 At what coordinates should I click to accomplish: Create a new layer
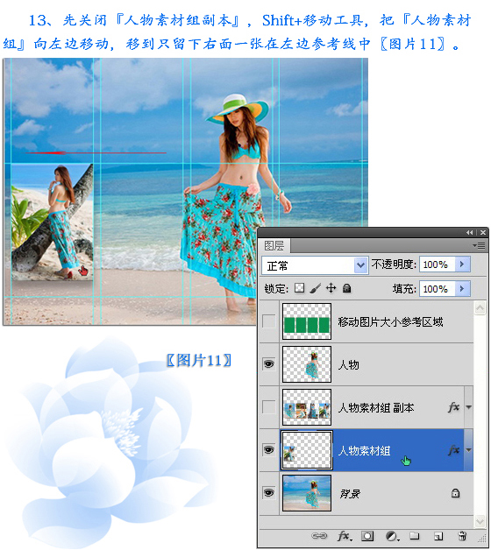[438, 536]
